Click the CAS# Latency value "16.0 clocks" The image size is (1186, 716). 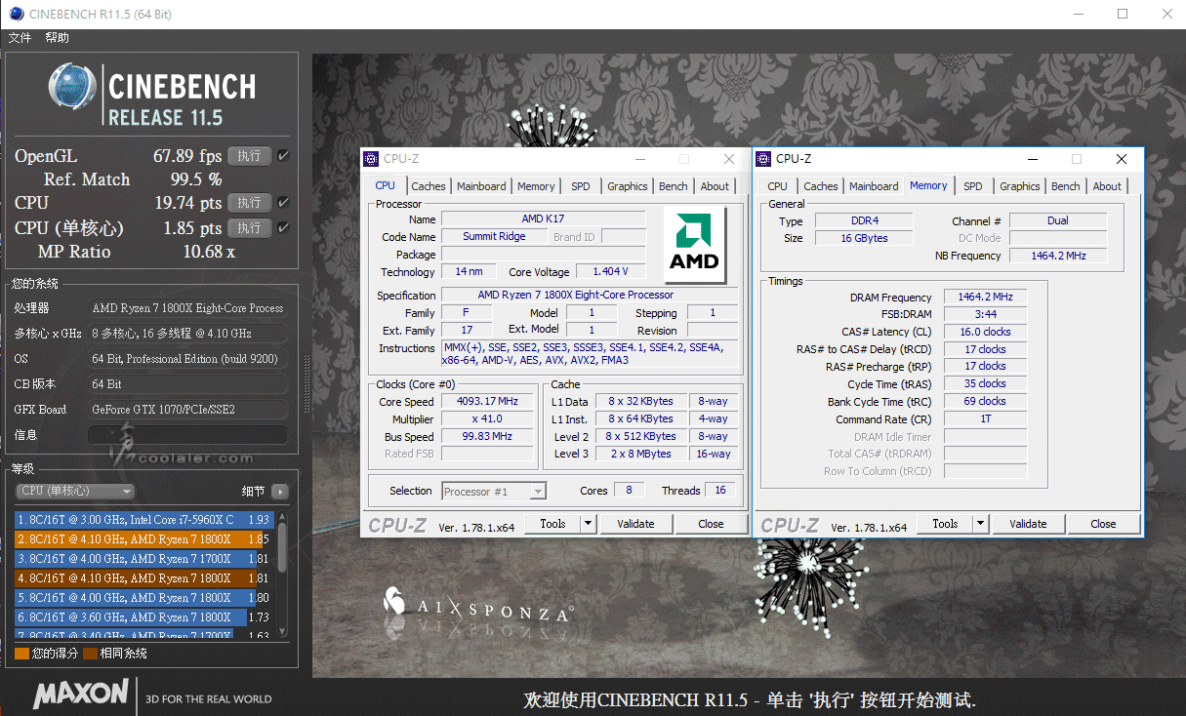tap(985, 333)
